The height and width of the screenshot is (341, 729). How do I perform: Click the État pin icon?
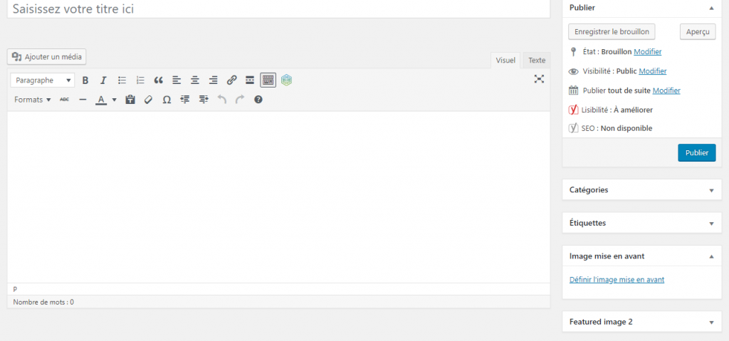point(573,52)
